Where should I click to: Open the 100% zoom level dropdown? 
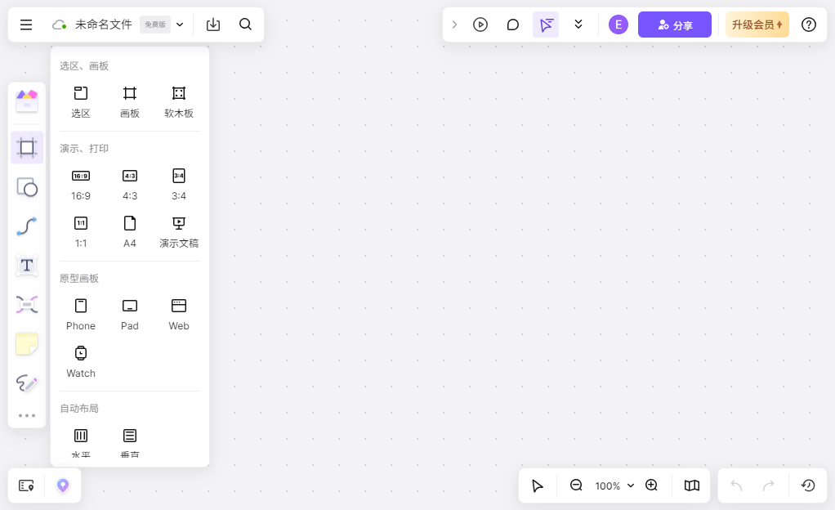click(x=614, y=486)
